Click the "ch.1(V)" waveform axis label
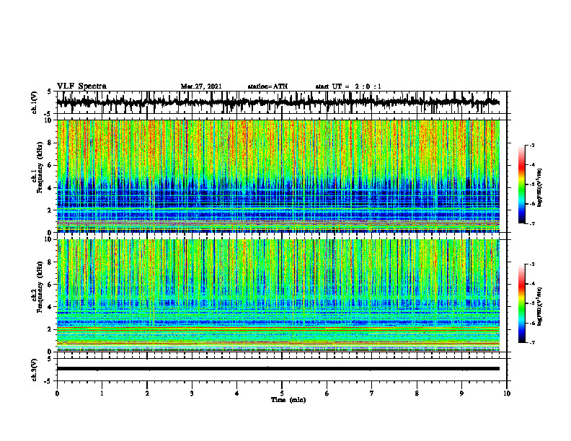Viewport: 571px width, 441px height. [x=35, y=102]
